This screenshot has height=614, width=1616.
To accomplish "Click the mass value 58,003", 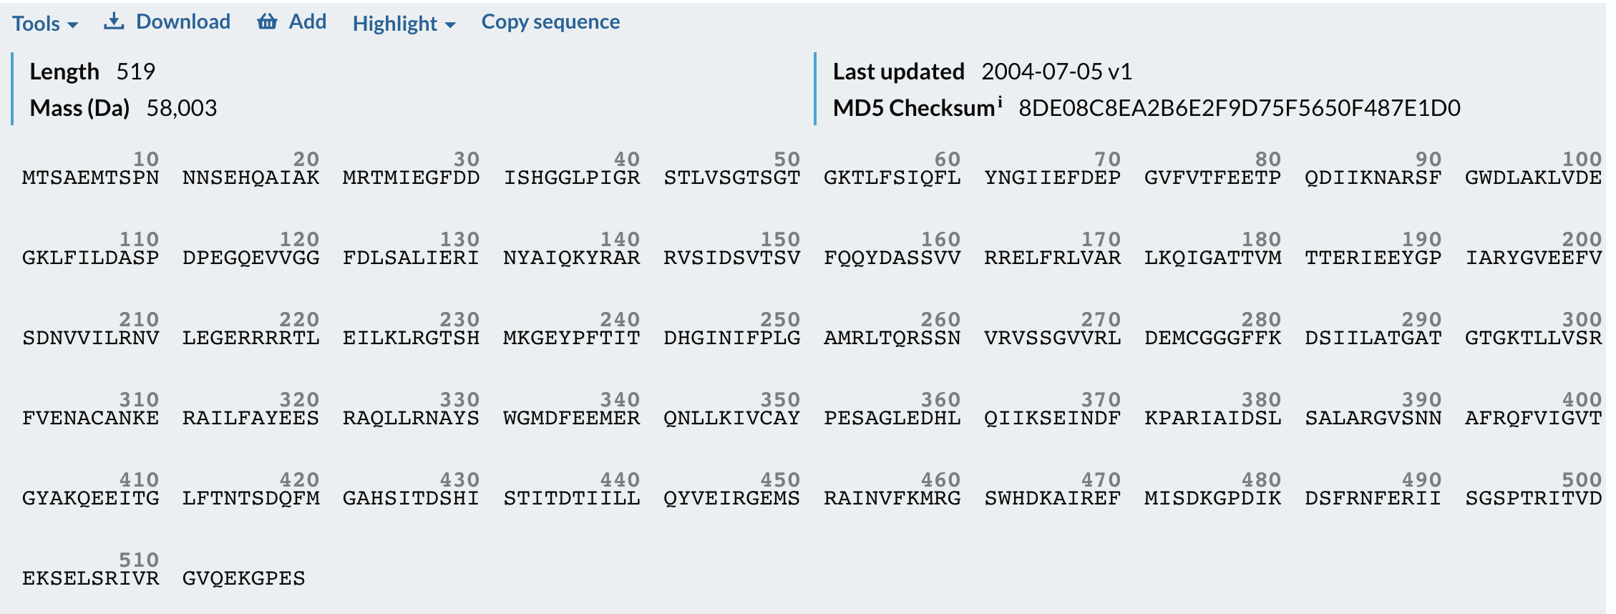I will click(x=181, y=108).
